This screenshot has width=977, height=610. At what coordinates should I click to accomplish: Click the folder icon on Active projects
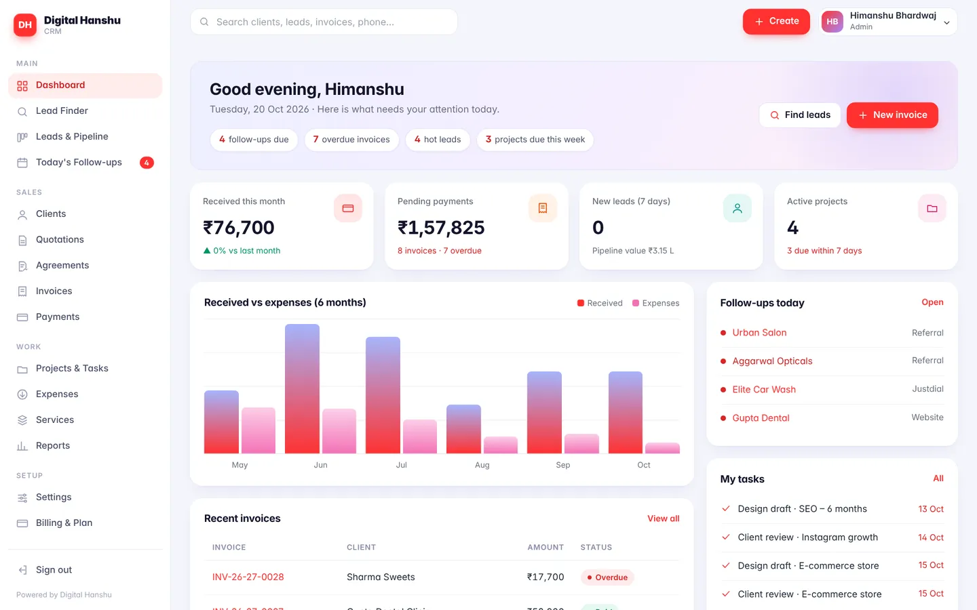tap(932, 208)
